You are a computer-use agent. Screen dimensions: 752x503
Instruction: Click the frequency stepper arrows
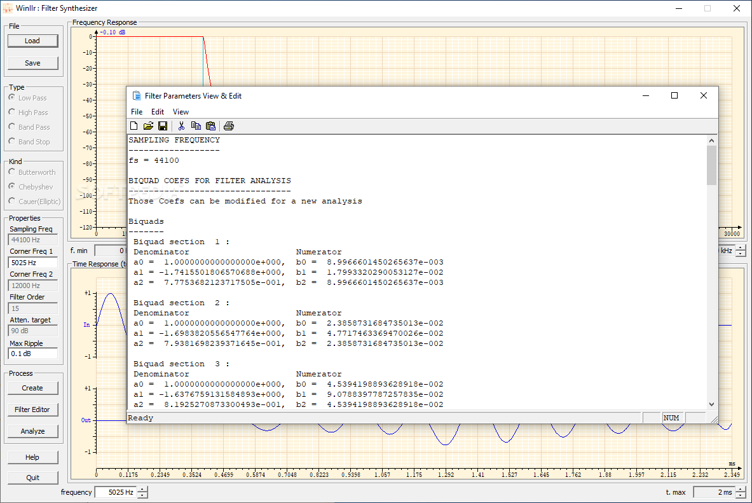point(143,492)
